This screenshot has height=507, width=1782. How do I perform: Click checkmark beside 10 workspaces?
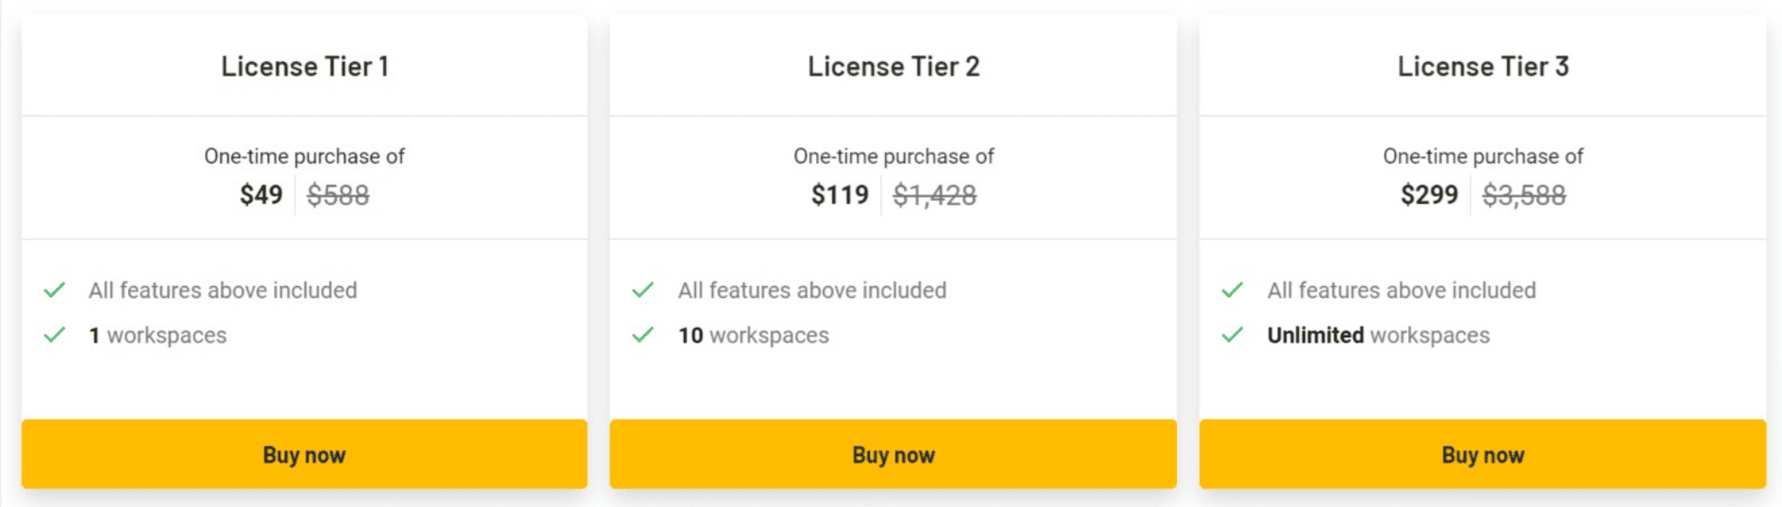(x=643, y=335)
